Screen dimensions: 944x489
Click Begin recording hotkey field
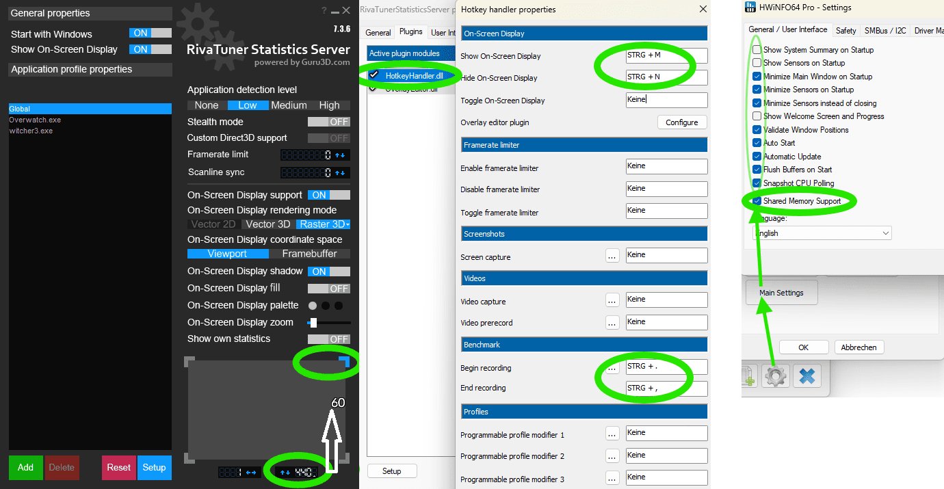[666, 367]
